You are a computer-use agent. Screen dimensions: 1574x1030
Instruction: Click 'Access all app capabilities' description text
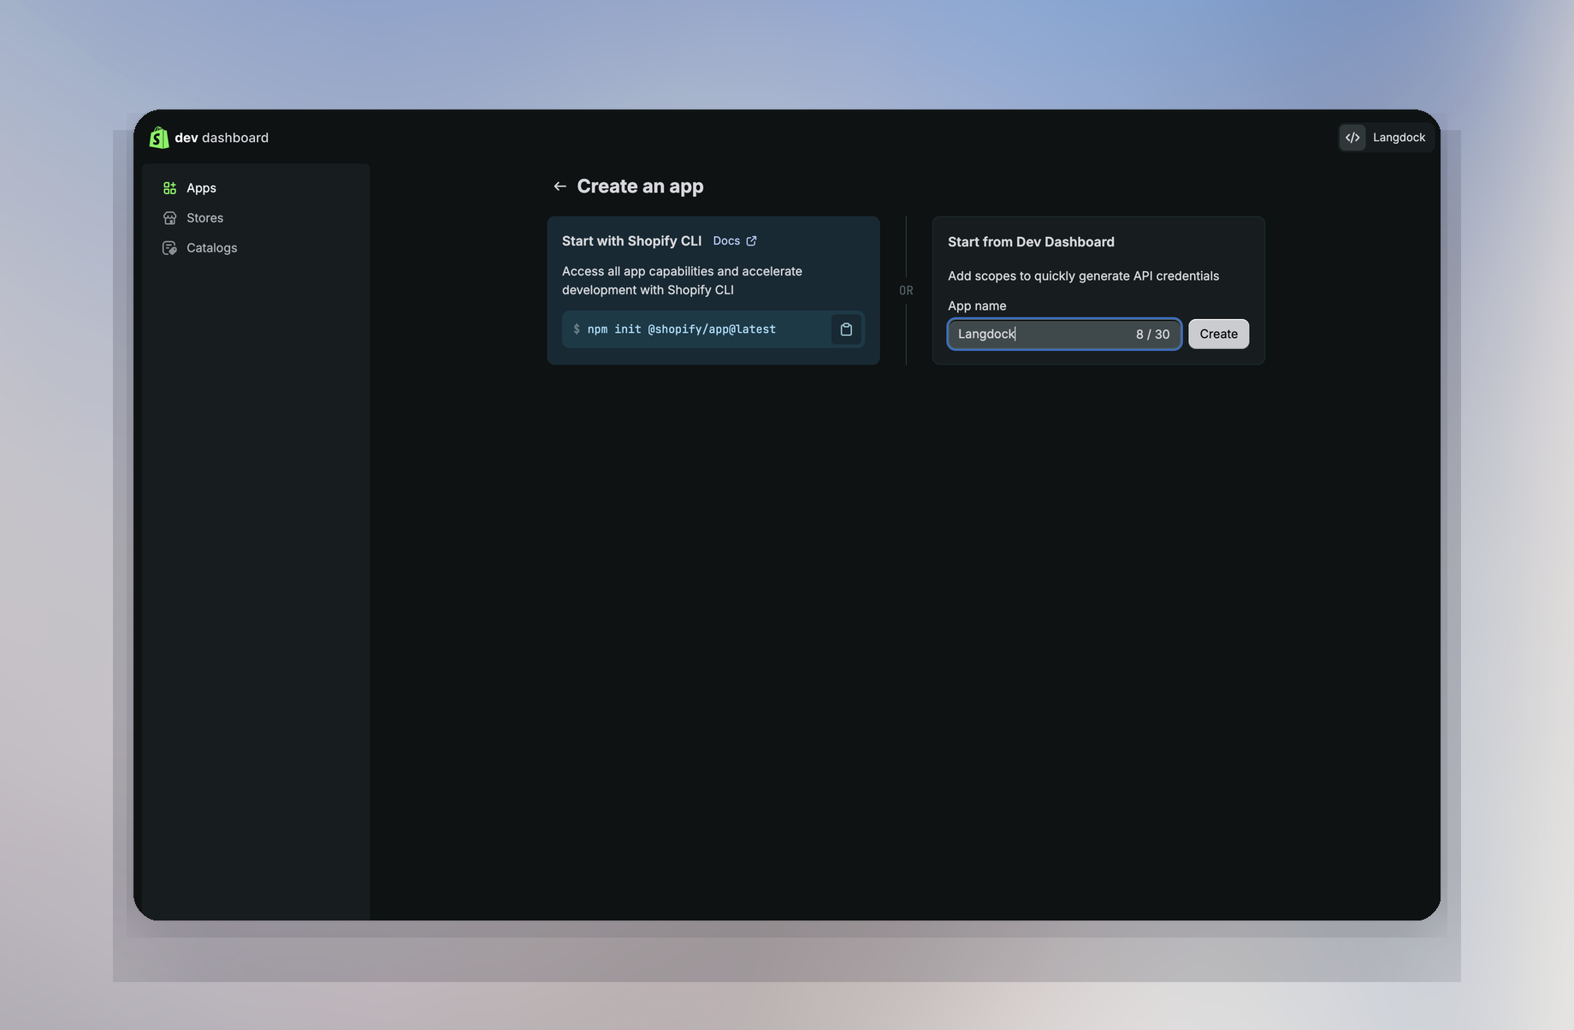(x=682, y=281)
